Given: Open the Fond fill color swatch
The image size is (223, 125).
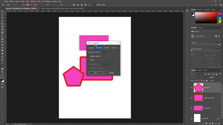Looking at the screenshot, I should click(28, 5).
